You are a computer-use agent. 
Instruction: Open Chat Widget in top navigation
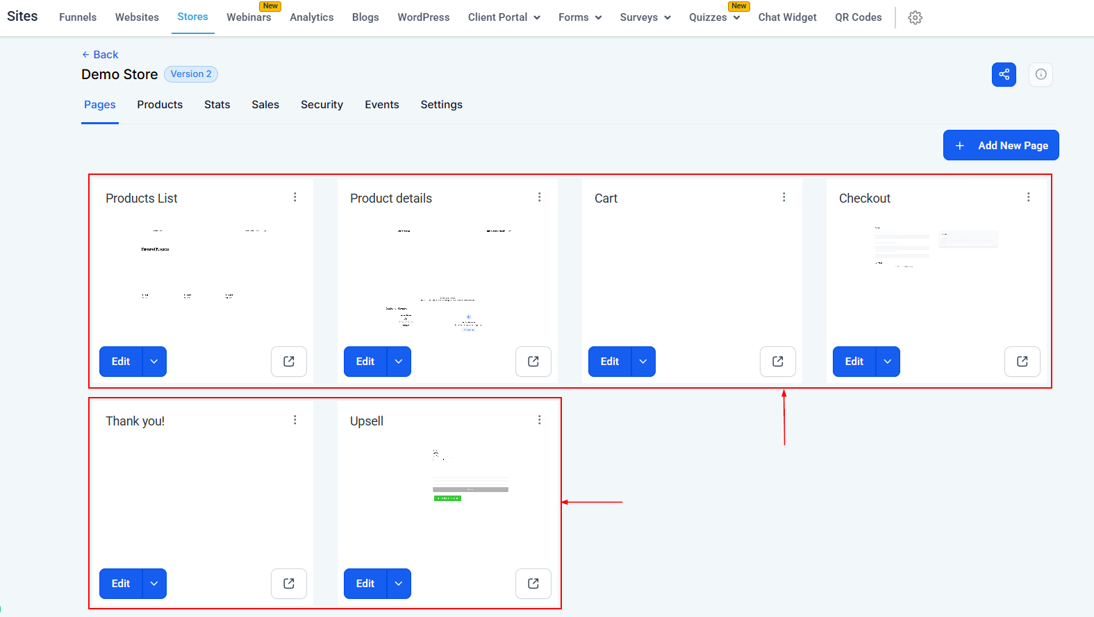788,17
